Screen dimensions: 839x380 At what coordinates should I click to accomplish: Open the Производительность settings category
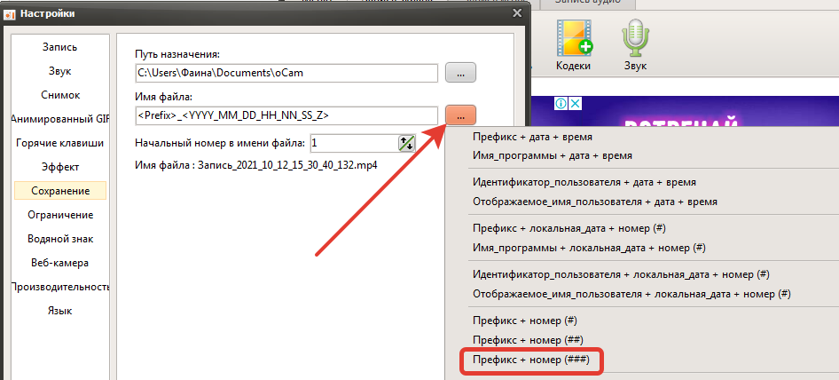coord(60,287)
